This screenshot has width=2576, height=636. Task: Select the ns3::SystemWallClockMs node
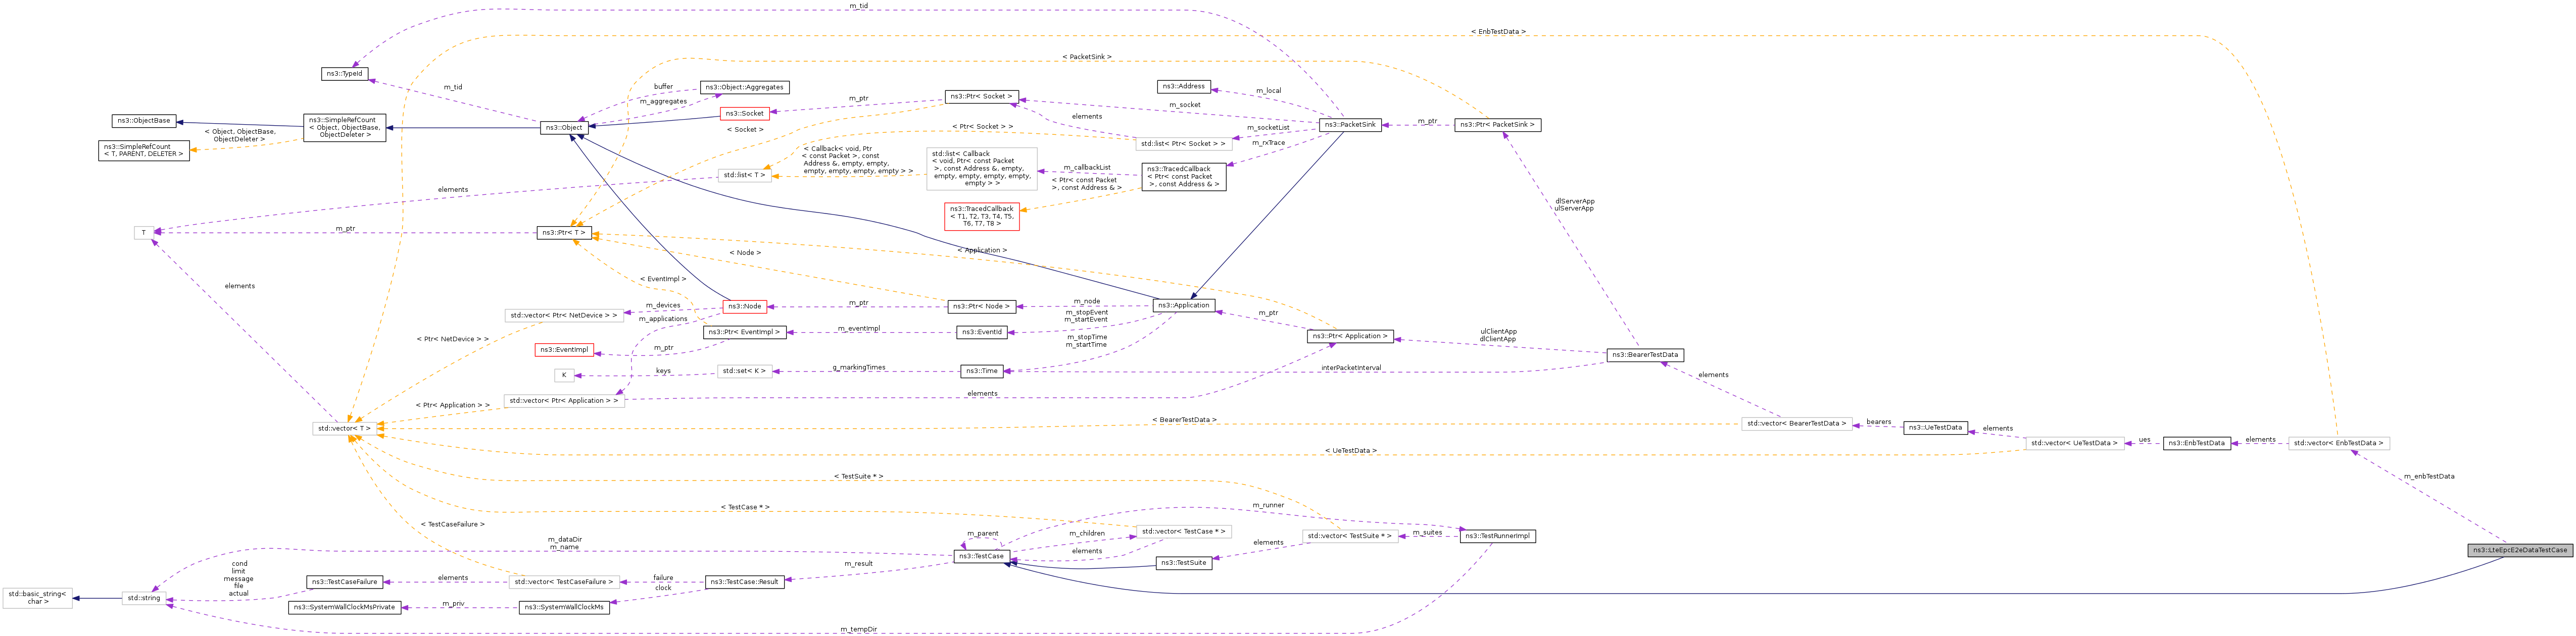(x=565, y=608)
